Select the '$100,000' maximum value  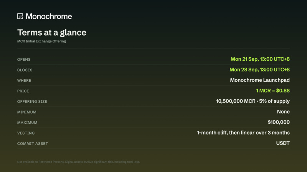click(279, 122)
